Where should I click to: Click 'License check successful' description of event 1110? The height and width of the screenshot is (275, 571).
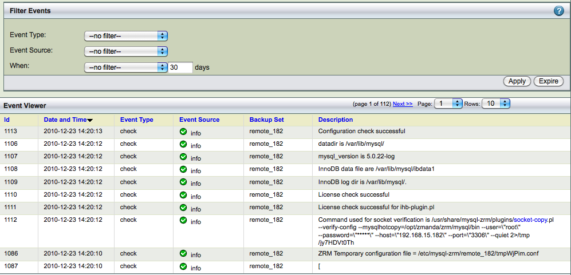point(353,194)
